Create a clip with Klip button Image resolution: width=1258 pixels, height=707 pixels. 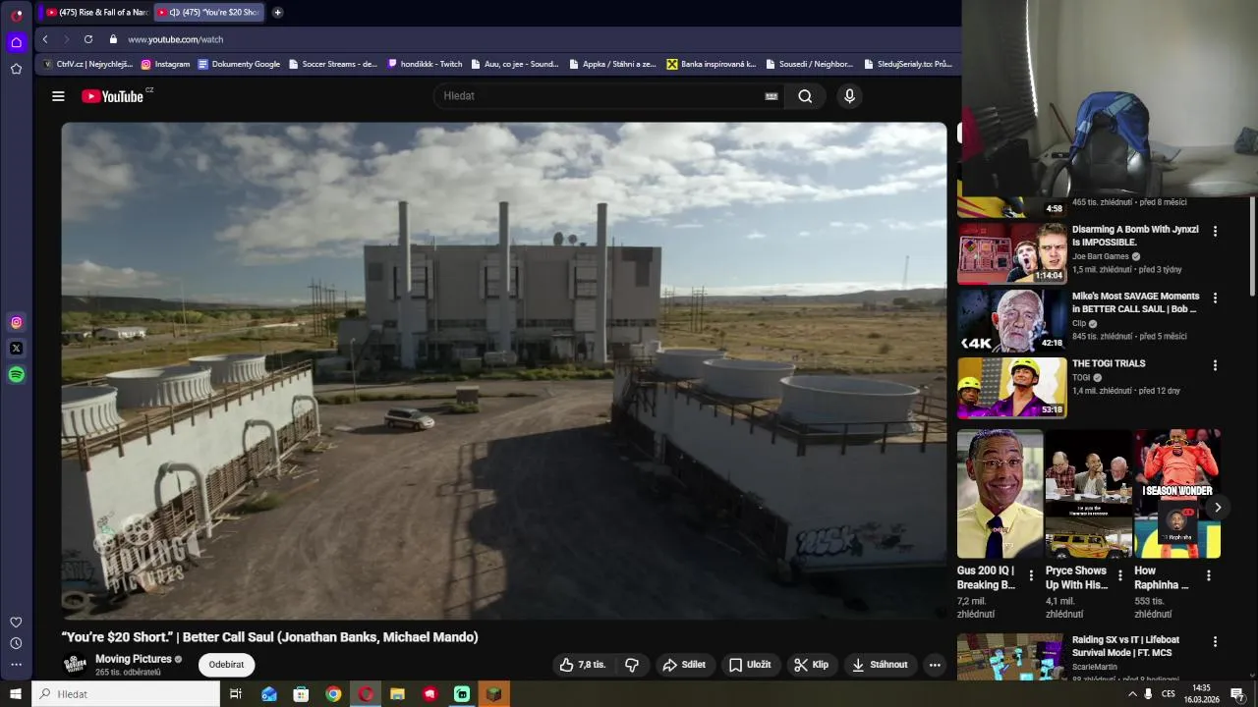coord(811,665)
